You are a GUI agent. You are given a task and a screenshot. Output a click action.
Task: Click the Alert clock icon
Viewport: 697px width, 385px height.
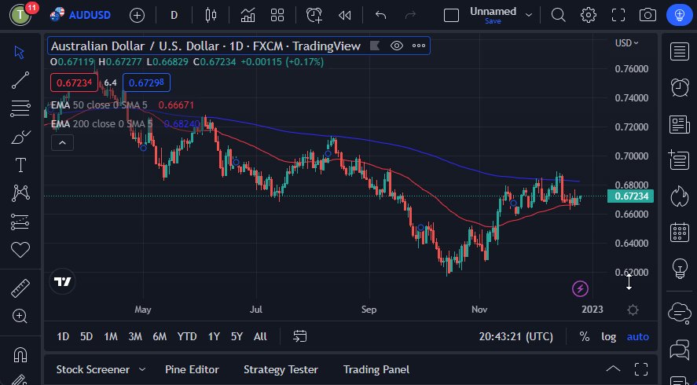pos(314,15)
